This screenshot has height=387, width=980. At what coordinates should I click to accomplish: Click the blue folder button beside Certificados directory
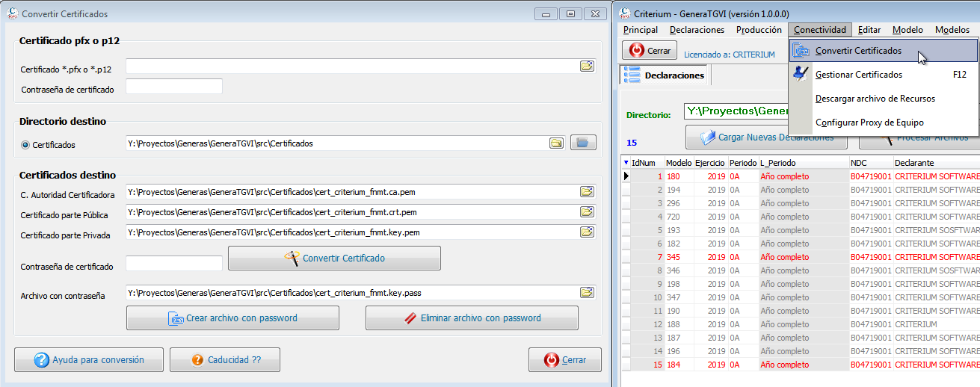(583, 143)
